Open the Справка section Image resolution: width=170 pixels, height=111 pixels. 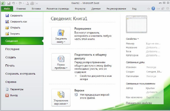pyautogui.click(x=11, y=82)
